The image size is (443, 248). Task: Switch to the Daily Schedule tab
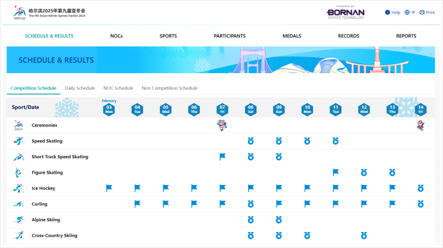[80, 88]
